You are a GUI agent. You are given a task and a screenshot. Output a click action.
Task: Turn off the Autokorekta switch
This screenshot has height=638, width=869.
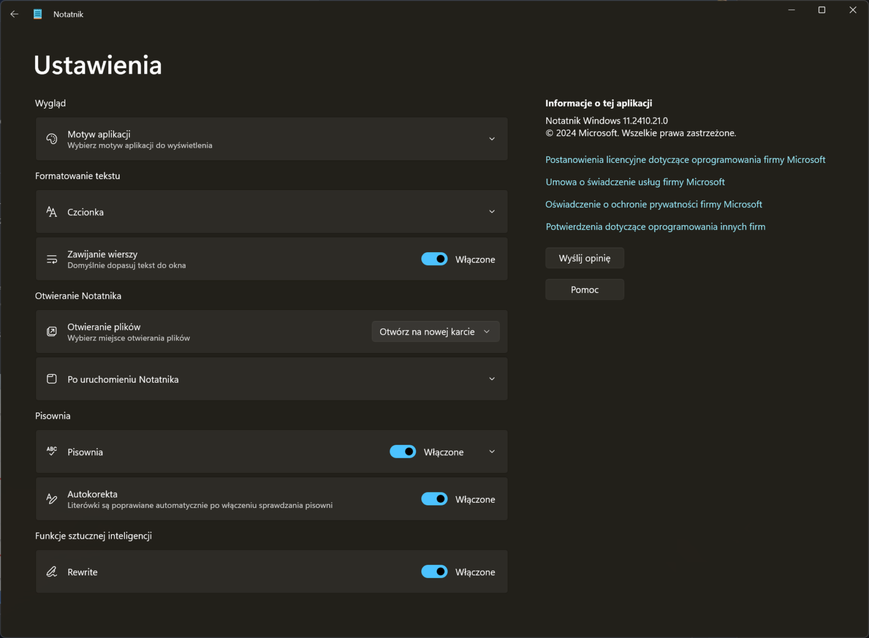(x=434, y=499)
